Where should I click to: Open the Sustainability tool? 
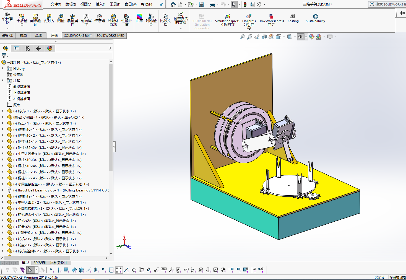point(315,18)
